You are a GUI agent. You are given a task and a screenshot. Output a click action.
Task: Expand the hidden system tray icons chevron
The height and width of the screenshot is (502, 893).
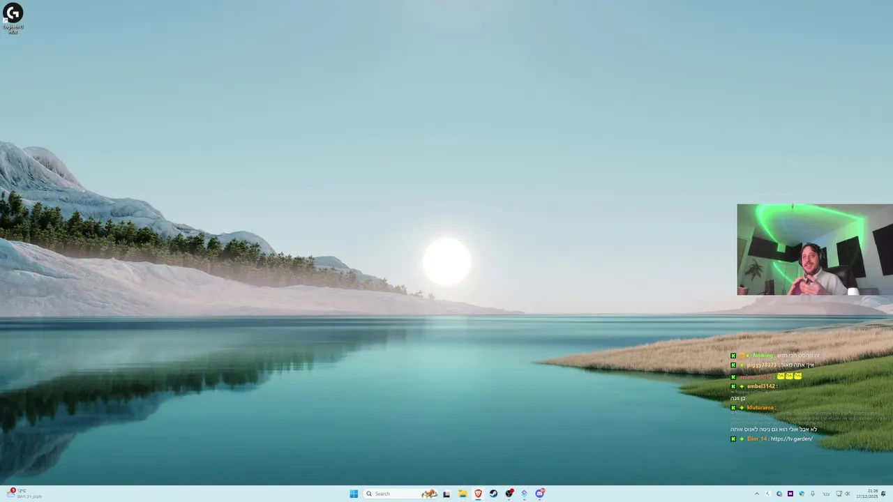pyautogui.click(x=757, y=494)
